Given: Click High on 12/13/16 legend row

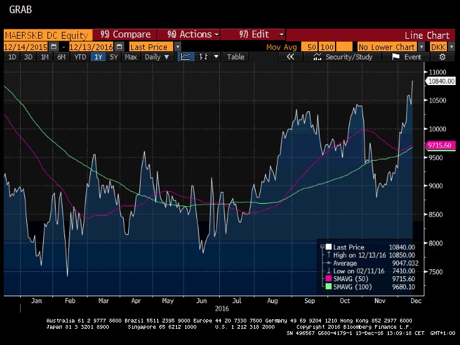Looking at the screenshot, I should point(371,255).
